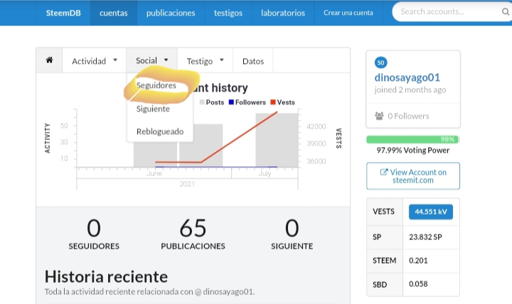Click the SBD 0.058 value
The width and height of the screenshot is (512, 304).
tap(418, 284)
